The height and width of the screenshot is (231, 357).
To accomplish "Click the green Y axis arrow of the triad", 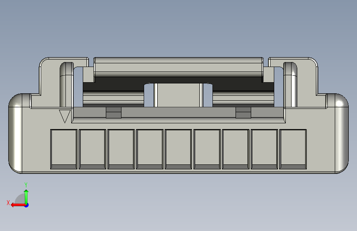I will click(x=26, y=196).
